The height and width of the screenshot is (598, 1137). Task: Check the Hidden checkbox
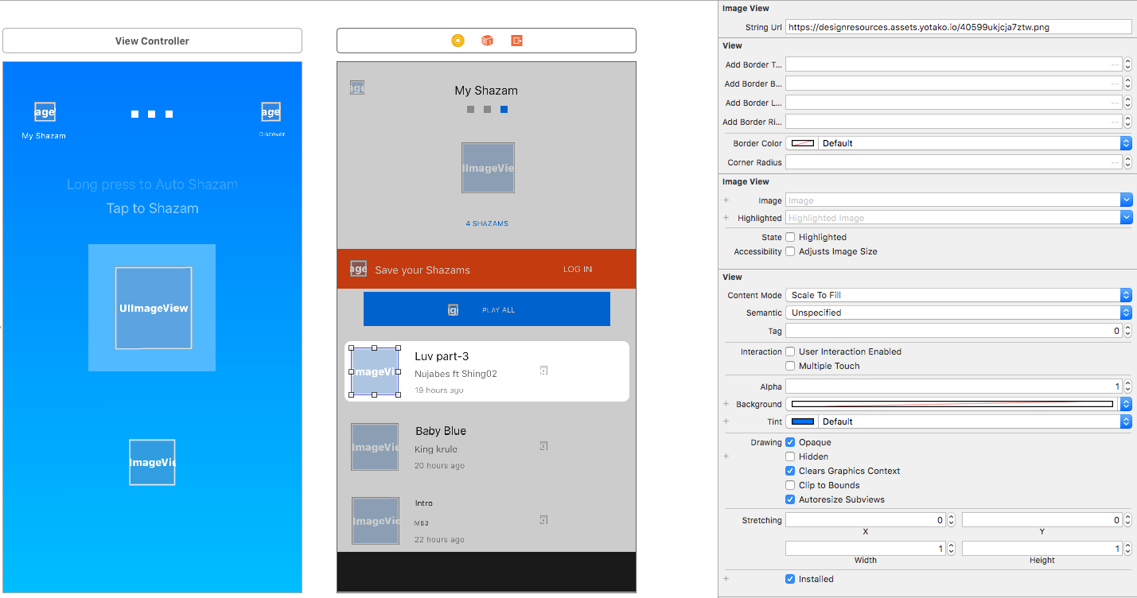click(790, 456)
